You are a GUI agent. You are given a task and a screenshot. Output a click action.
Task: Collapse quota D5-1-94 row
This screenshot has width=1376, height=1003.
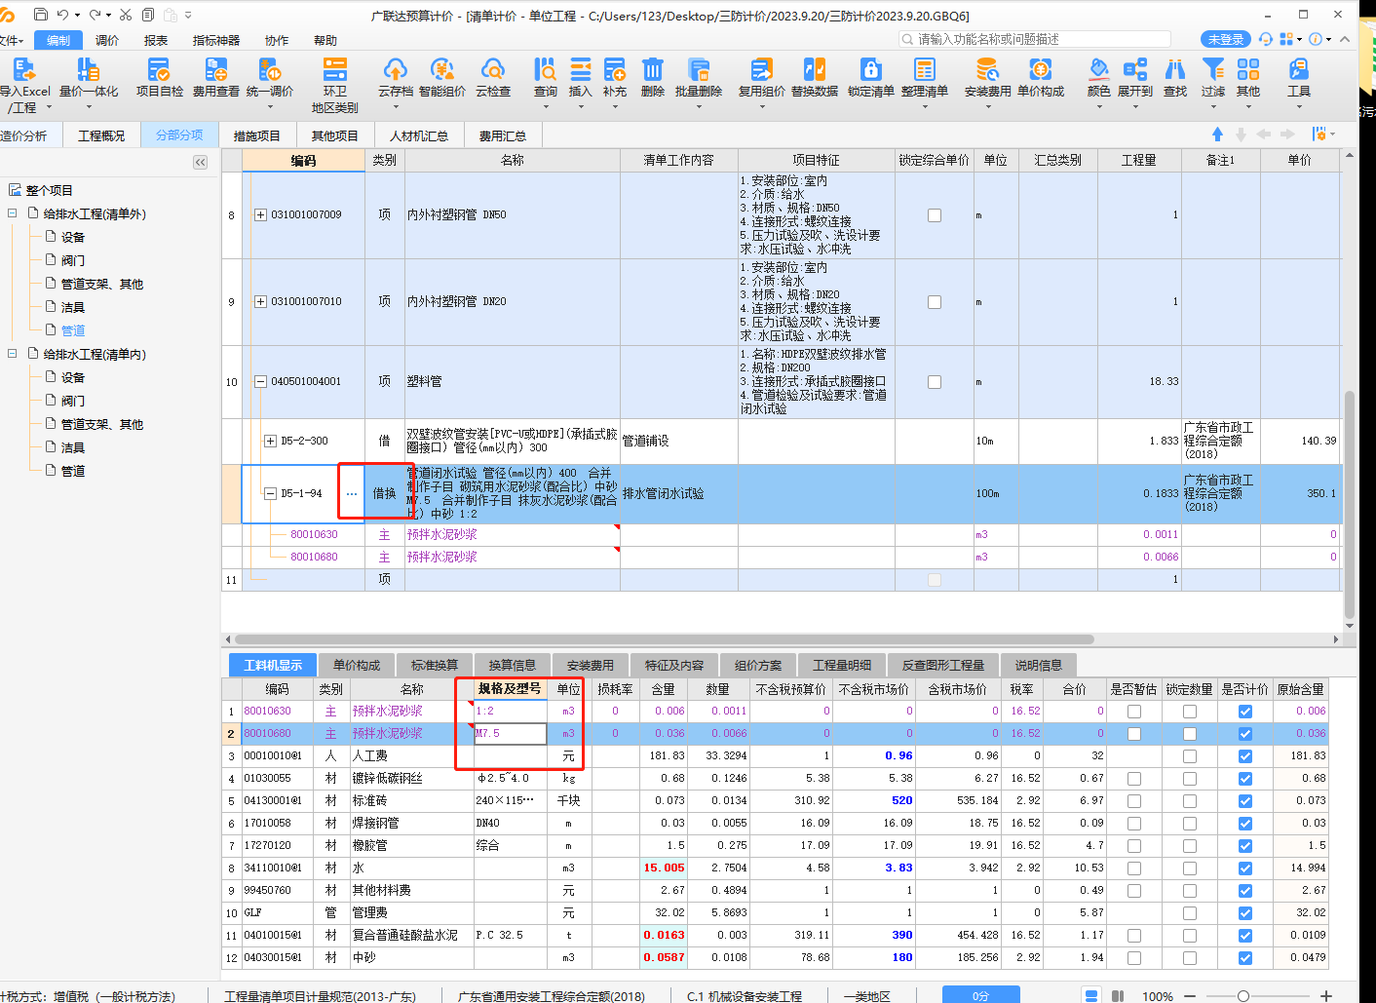[270, 494]
